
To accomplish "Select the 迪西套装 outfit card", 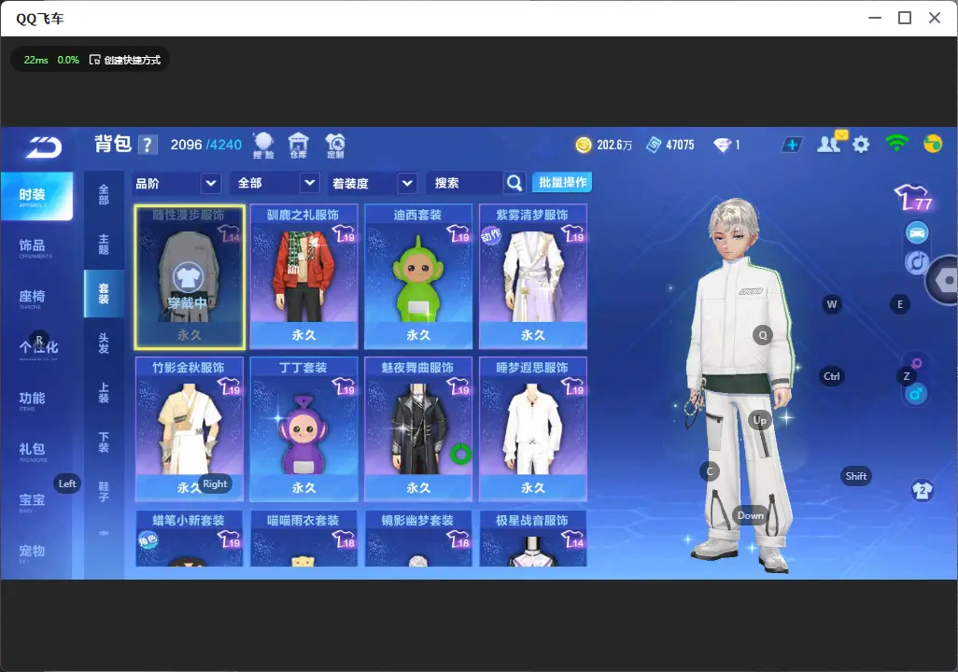I will [x=418, y=276].
